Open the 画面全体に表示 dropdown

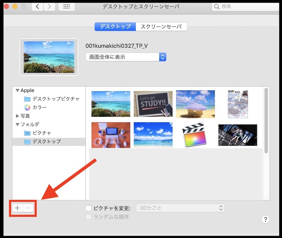(126, 57)
